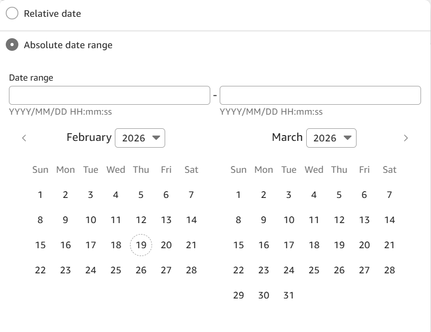
Task: Pick February 22 in the calendar
Action: tap(40, 270)
